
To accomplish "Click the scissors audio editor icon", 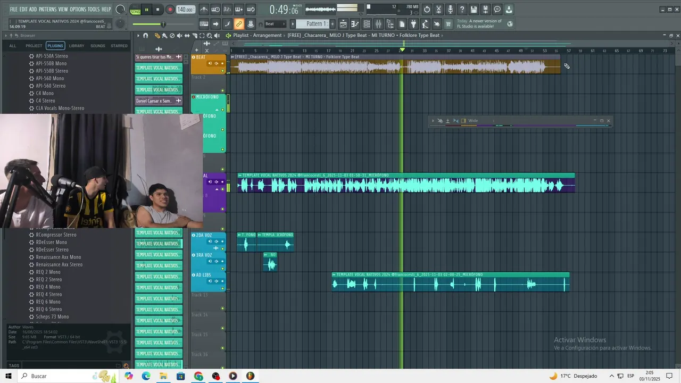I will pos(438,10).
